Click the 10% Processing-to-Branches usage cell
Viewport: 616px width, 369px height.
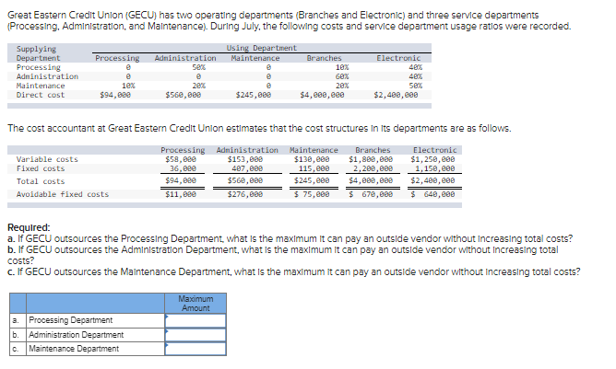342,67
